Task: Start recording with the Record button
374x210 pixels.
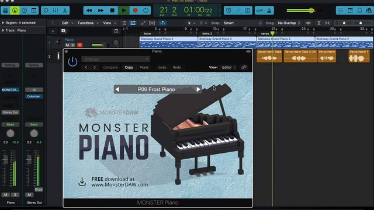Action: (135, 10)
